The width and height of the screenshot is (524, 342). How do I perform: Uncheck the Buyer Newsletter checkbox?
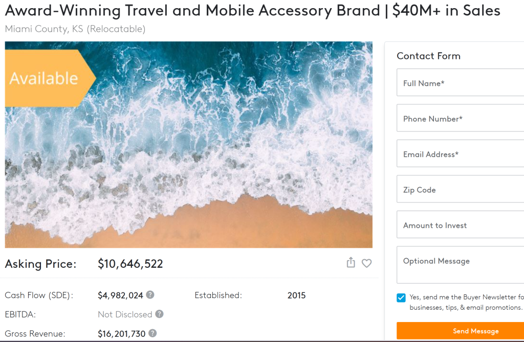[x=401, y=297]
